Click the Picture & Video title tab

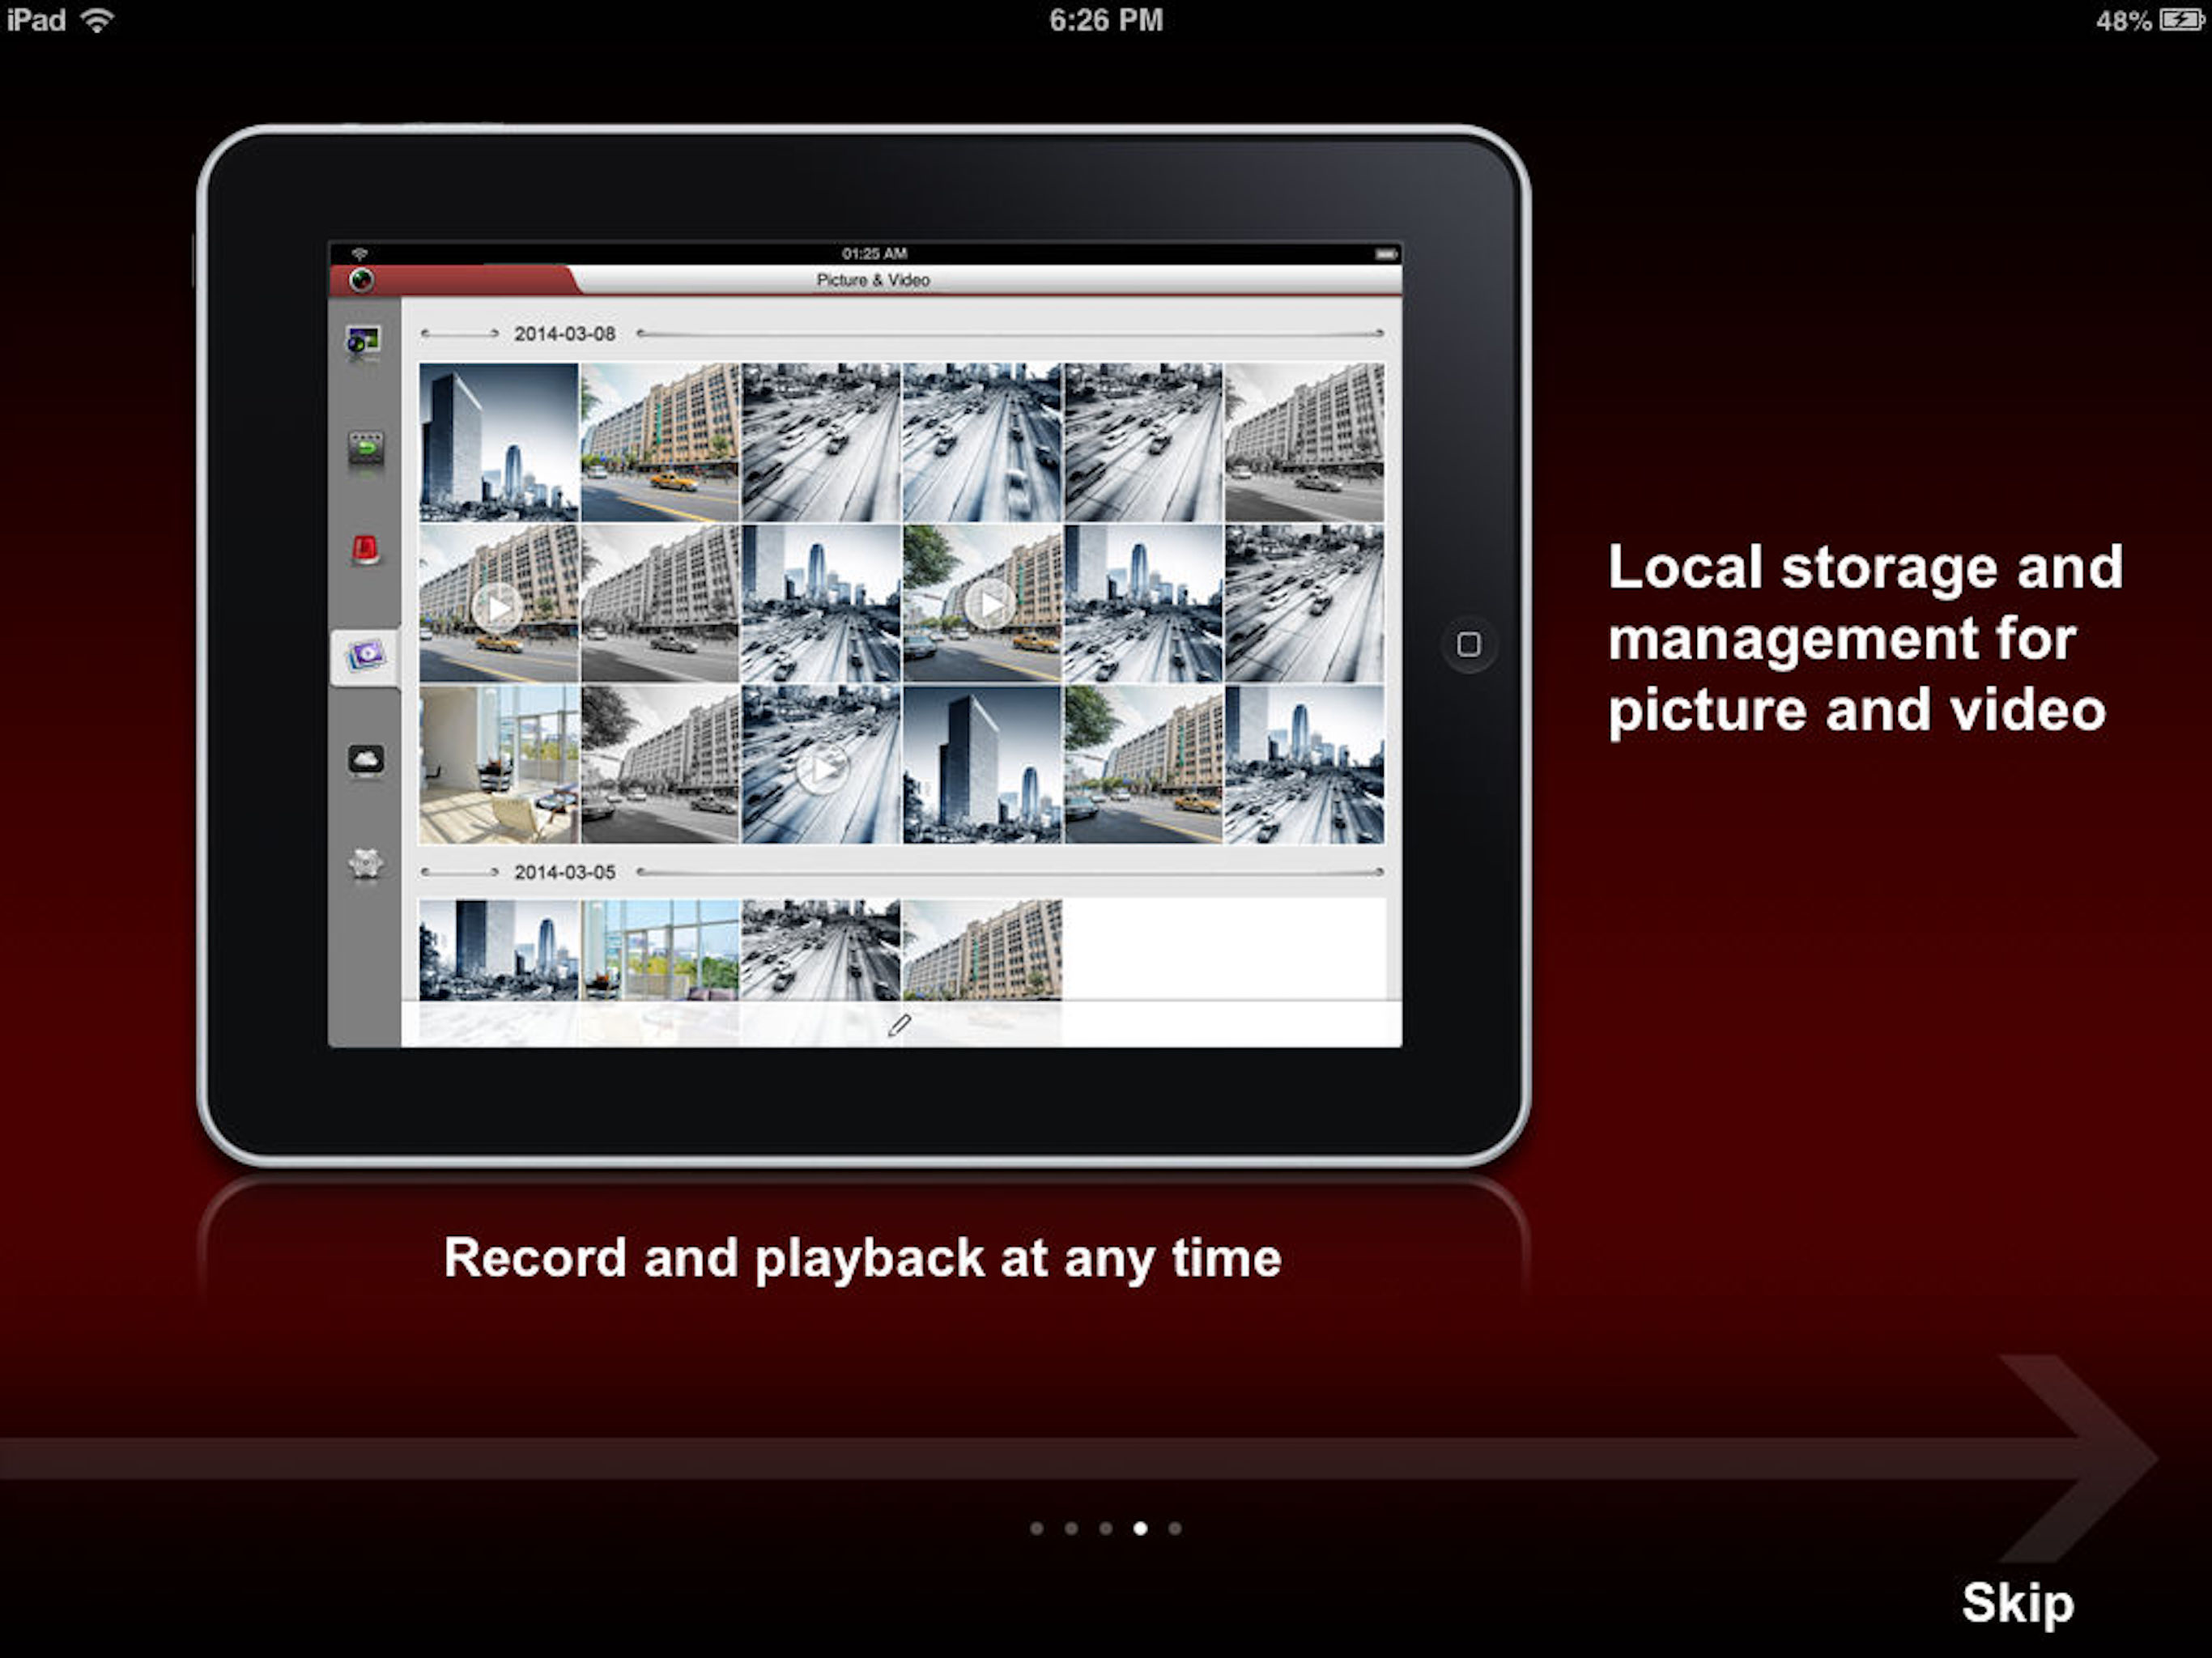pyautogui.click(x=873, y=280)
